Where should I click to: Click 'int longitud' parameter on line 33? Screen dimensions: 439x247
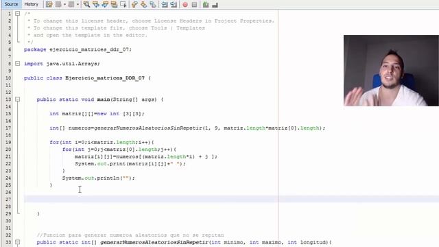(307, 242)
